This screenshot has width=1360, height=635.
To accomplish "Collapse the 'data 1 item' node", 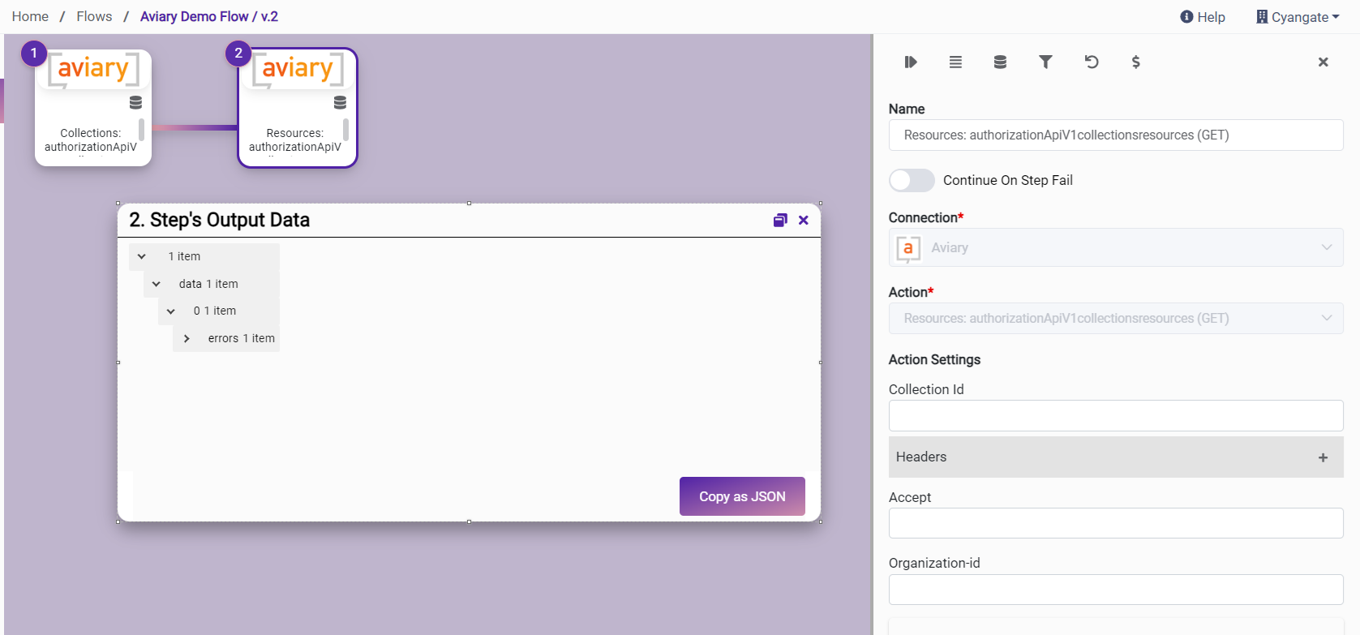I will (157, 284).
